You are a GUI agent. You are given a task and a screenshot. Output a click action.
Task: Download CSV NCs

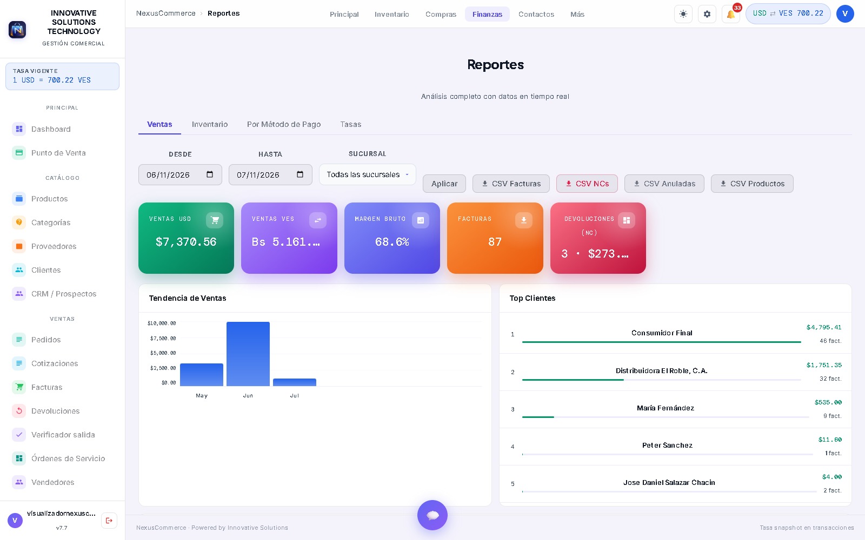click(x=587, y=184)
